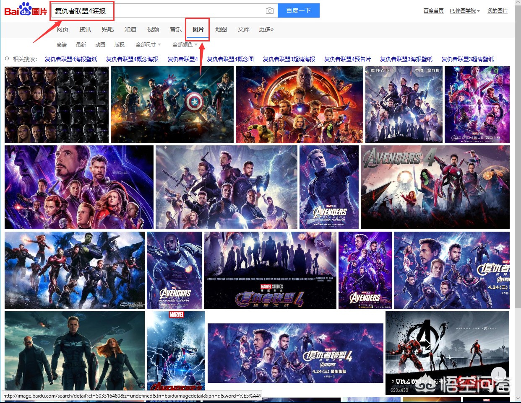Open the third-row 4.24(三) team poster thumbnail
Viewport: 521px width, 403px height.
tap(452, 270)
